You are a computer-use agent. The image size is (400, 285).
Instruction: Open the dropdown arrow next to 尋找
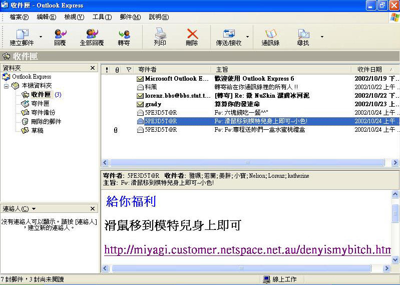[x=322, y=37]
